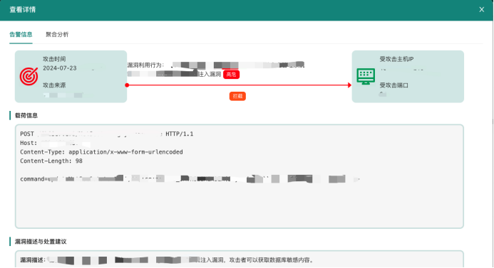Select the 漏洞描述 description text
This screenshot has height=268, width=494.
tap(167, 260)
